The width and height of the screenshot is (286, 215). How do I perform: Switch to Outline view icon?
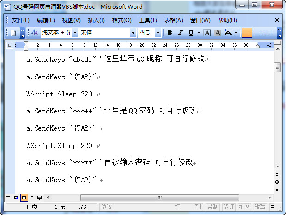click(32, 197)
